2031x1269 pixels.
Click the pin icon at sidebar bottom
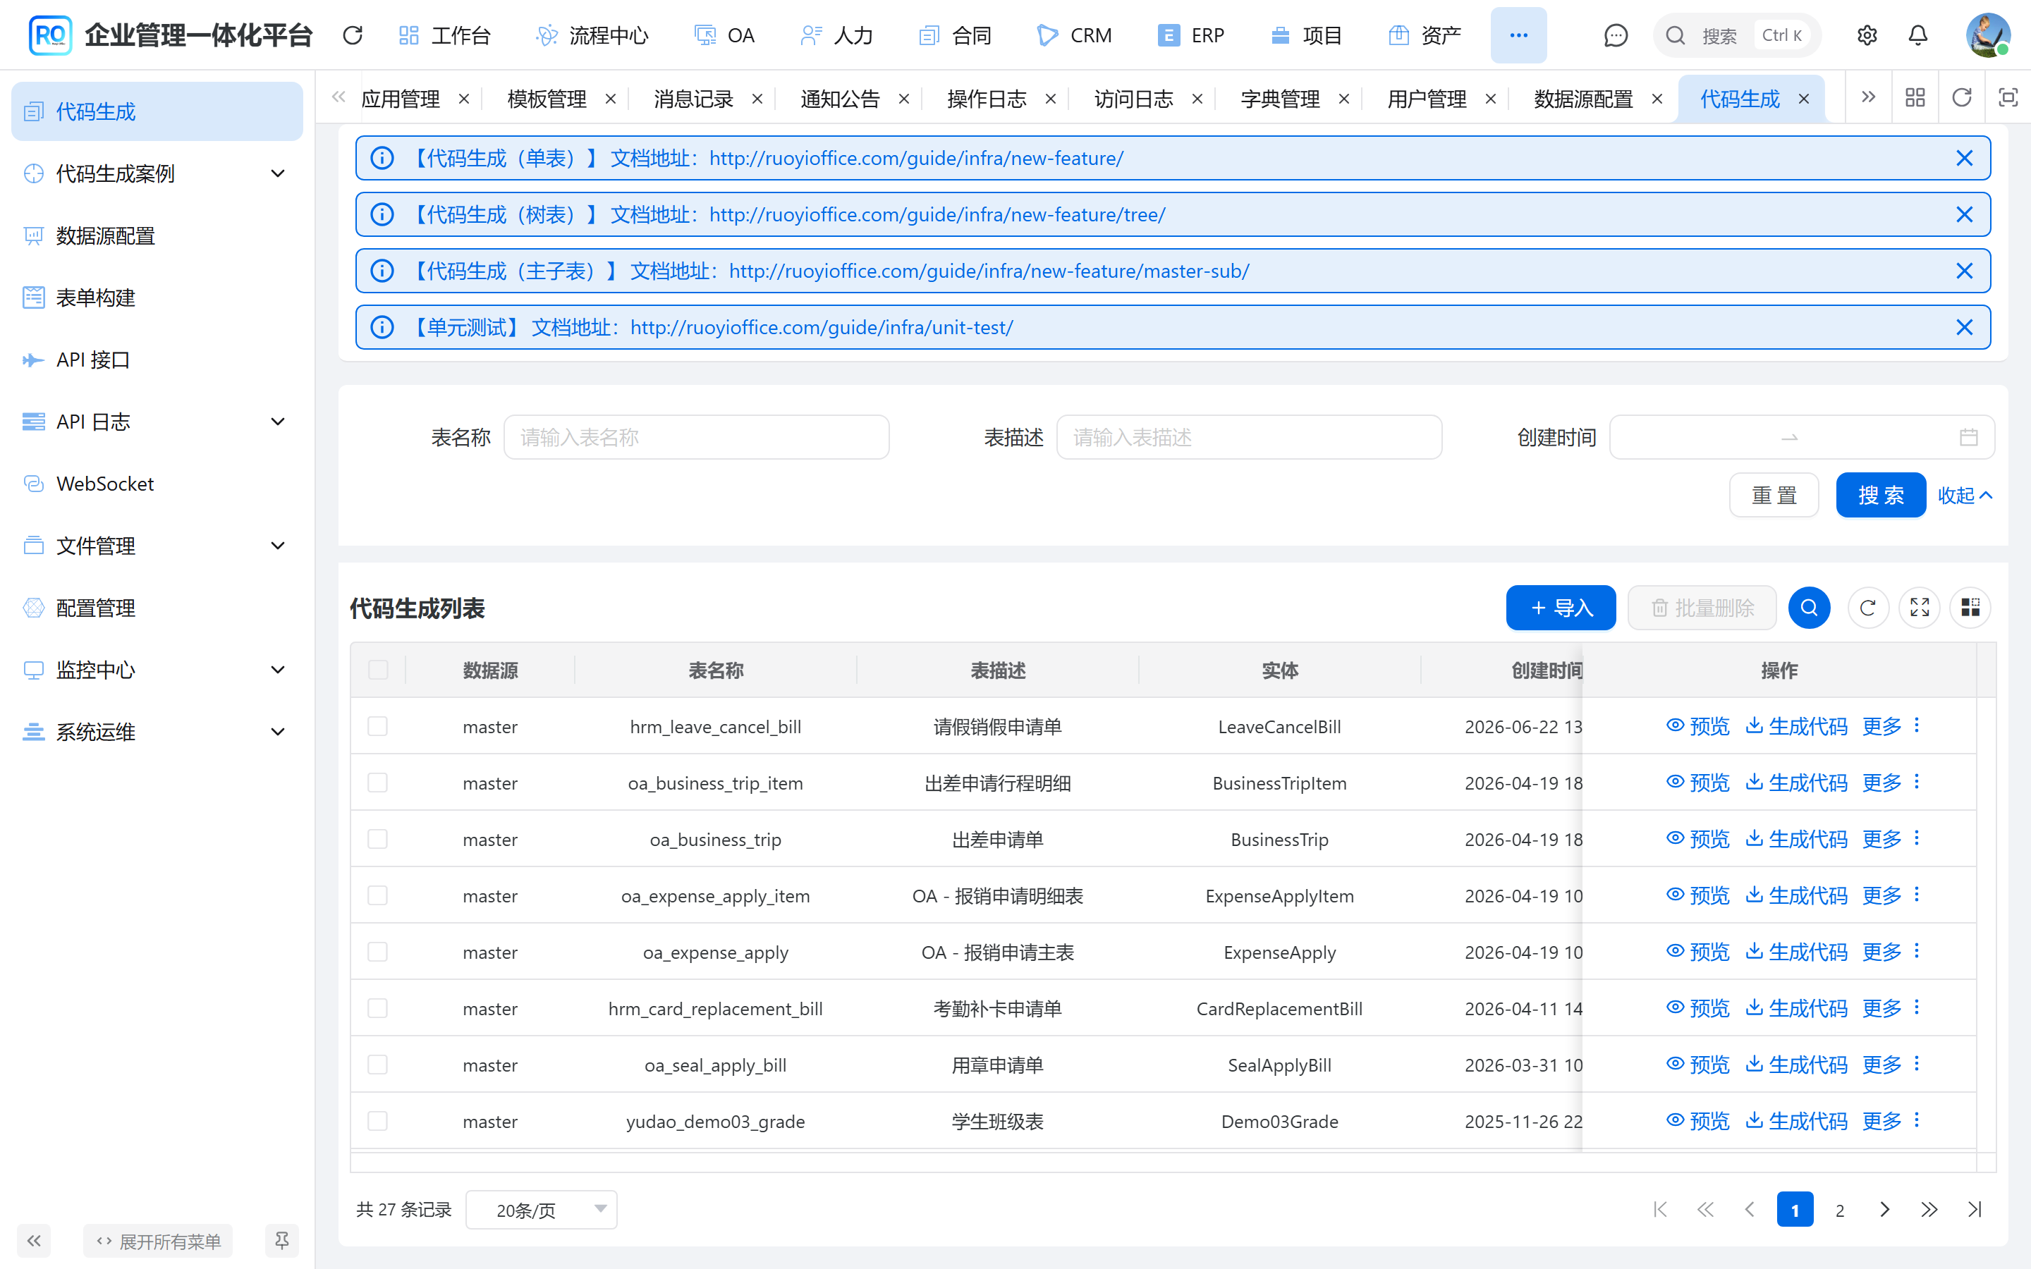click(x=282, y=1241)
